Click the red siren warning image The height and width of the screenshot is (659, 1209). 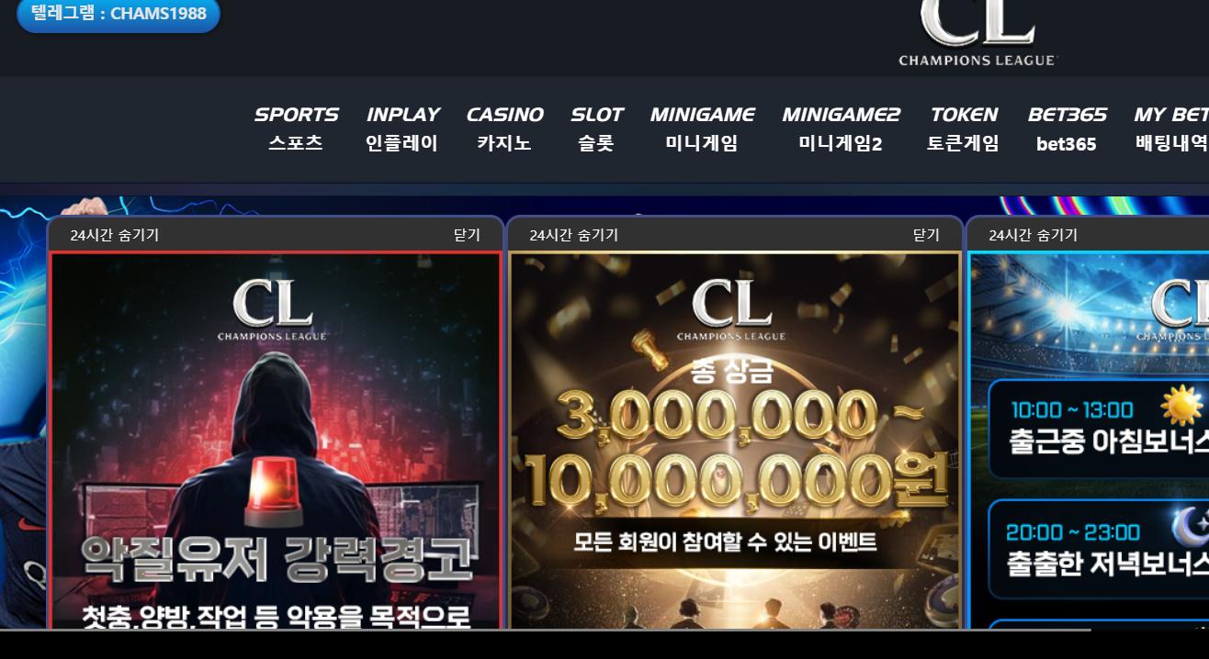tap(276, 441)
